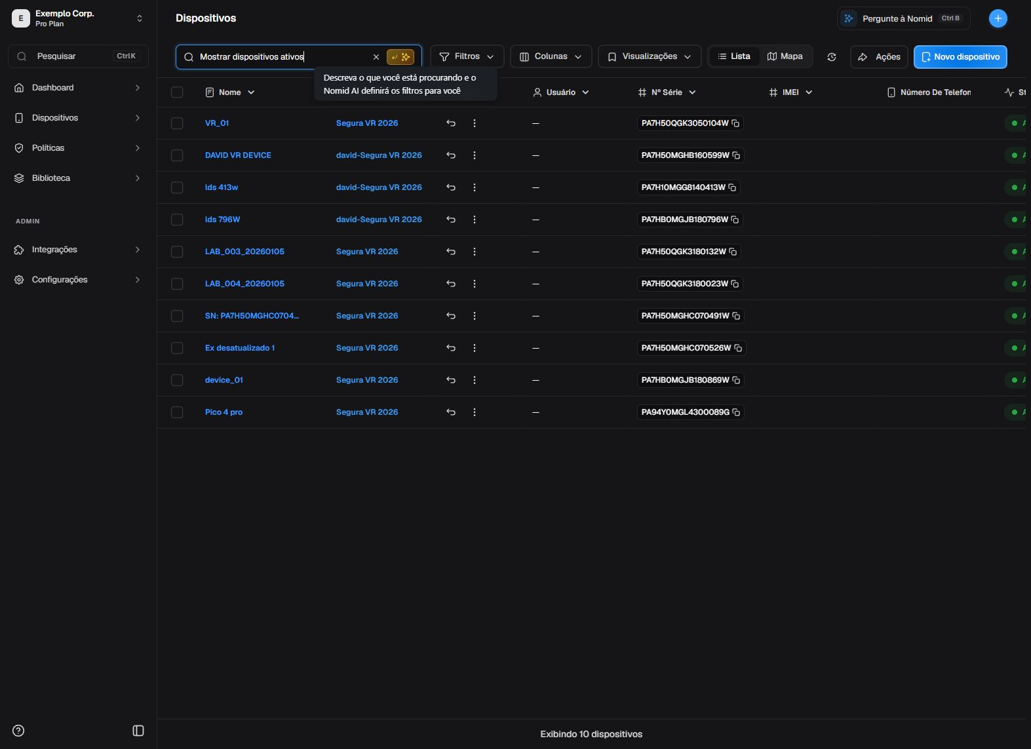Click the blue plus button at top right
Image resolution: width=1031 pixels, height=749 pixels.
pos(998,18)
